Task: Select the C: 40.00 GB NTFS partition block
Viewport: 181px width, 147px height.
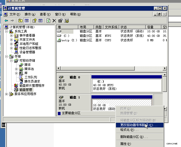Action: point(126,85)
